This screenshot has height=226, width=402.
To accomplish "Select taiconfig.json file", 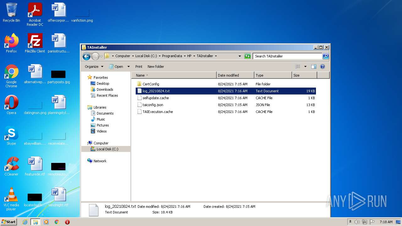I will 226,105.
